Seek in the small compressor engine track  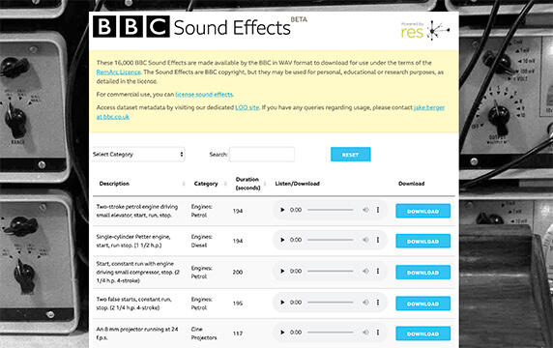click(x=330, y=271)
